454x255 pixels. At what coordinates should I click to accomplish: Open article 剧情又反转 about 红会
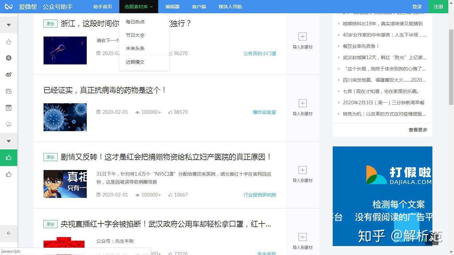point(166,157)
